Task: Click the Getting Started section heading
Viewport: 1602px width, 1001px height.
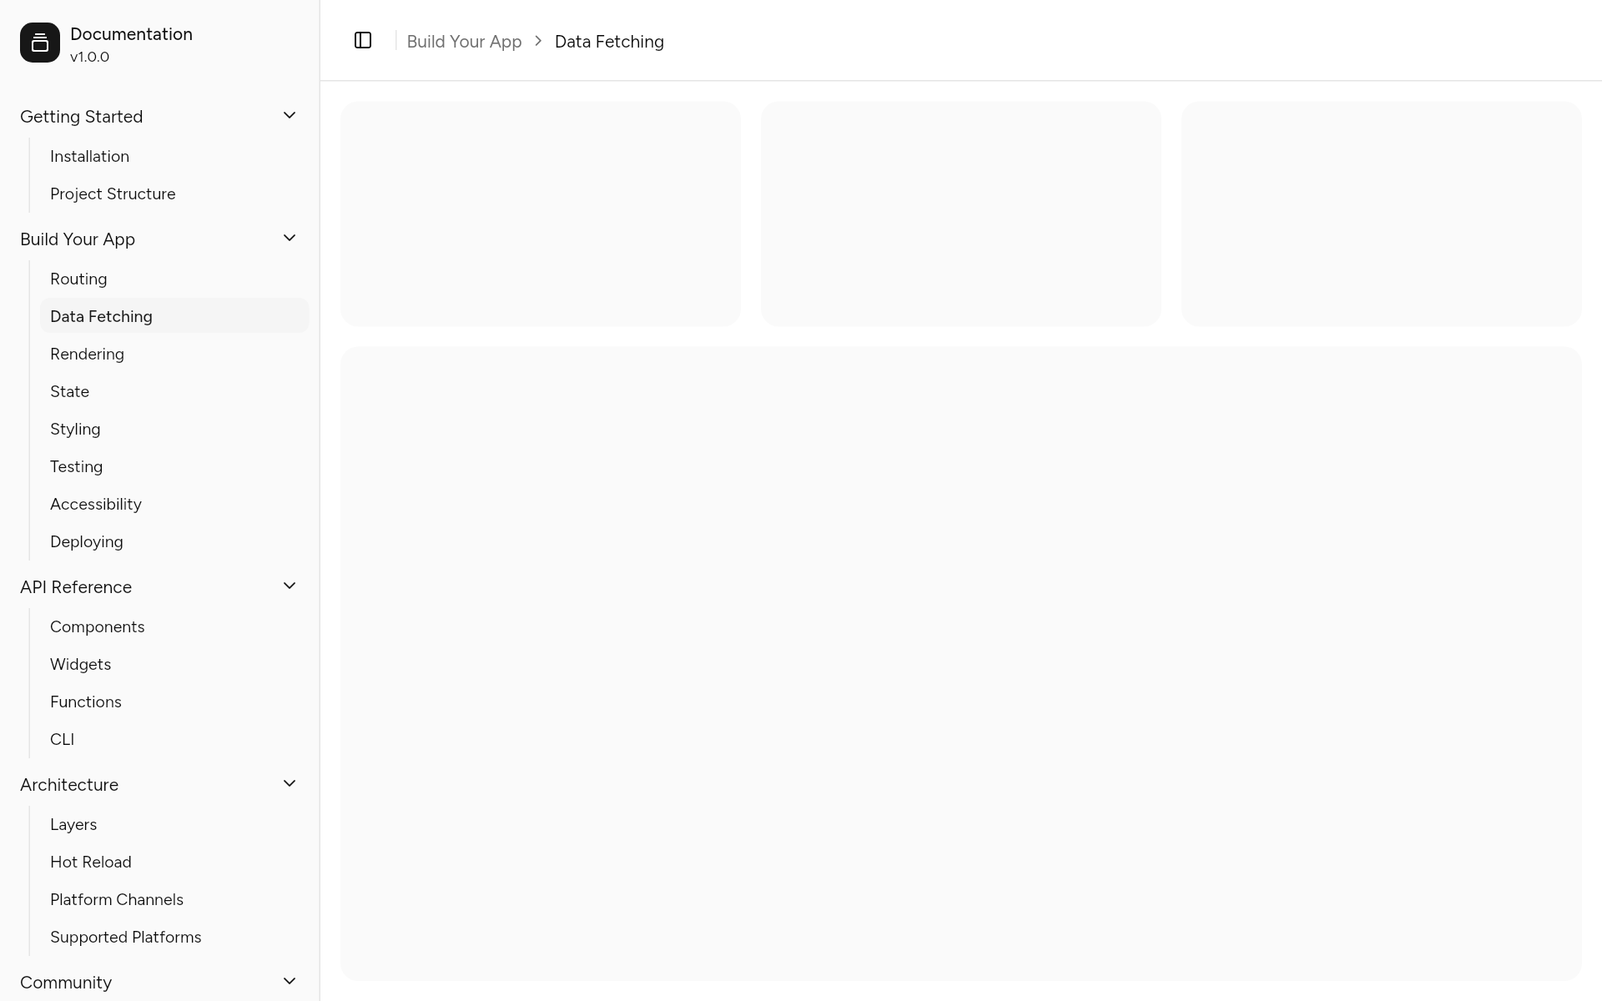Action: click(81, 117)
